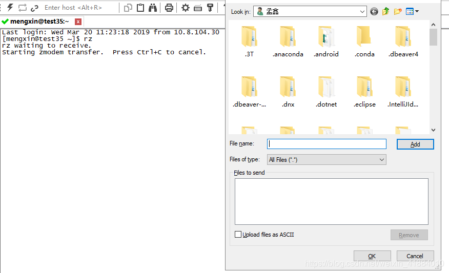Select the .conda folder

[x=364, y=41]
